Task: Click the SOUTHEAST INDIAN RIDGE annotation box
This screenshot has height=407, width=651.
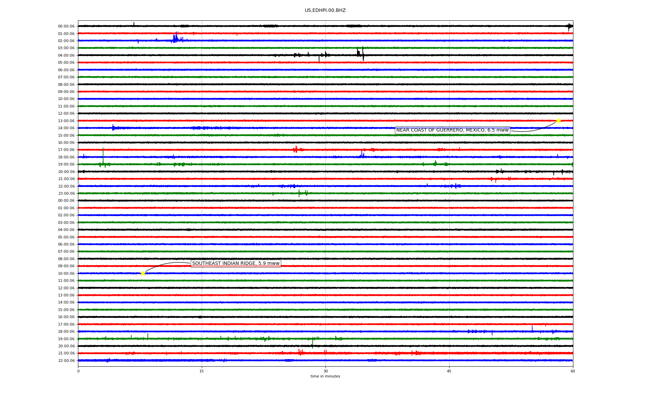Action: pos(236,264)
